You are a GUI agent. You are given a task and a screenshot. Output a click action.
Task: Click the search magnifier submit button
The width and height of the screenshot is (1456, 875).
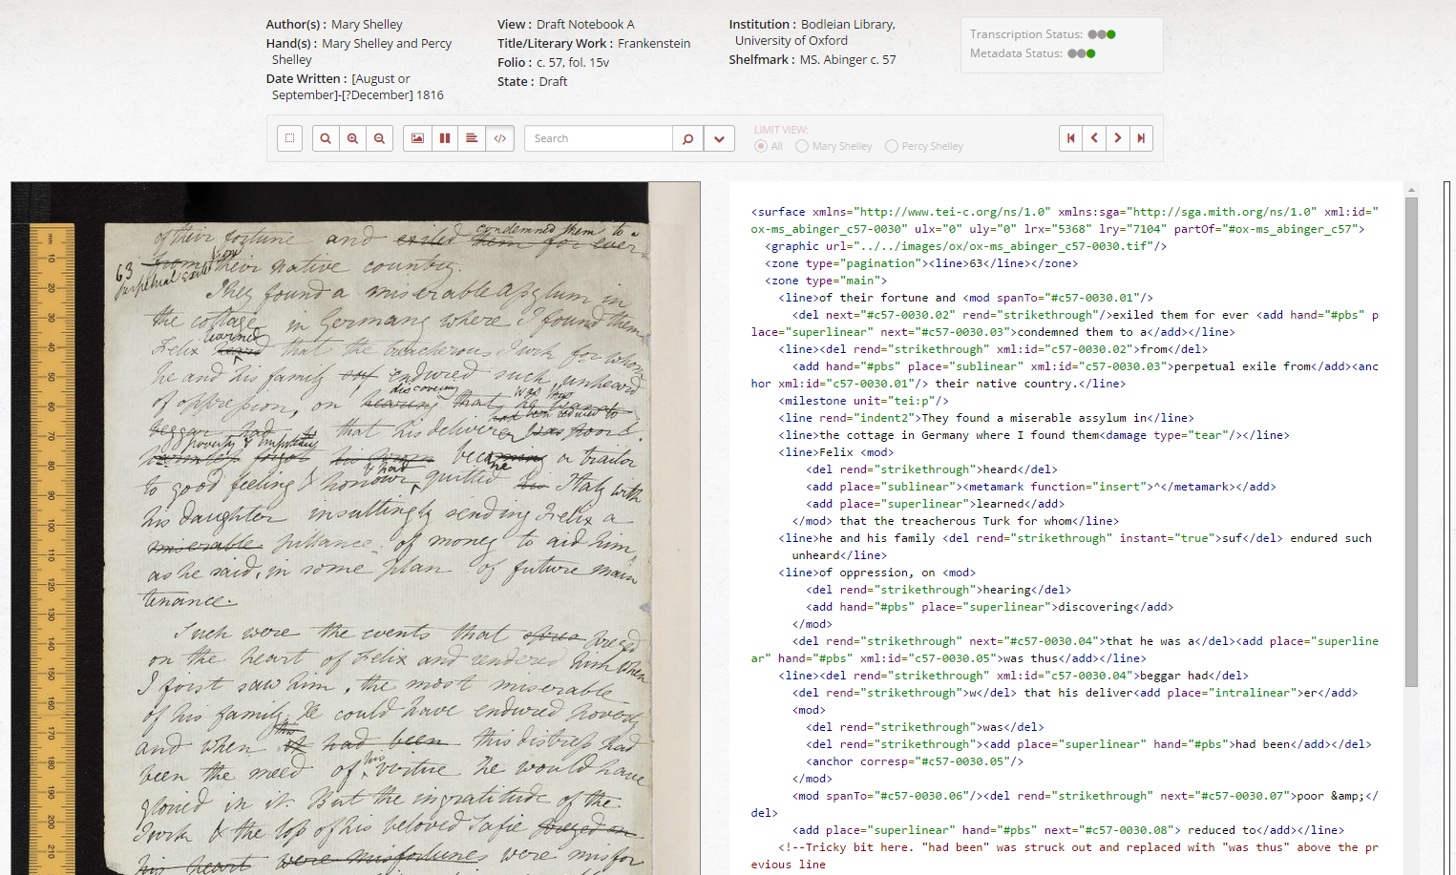point(687,138)
